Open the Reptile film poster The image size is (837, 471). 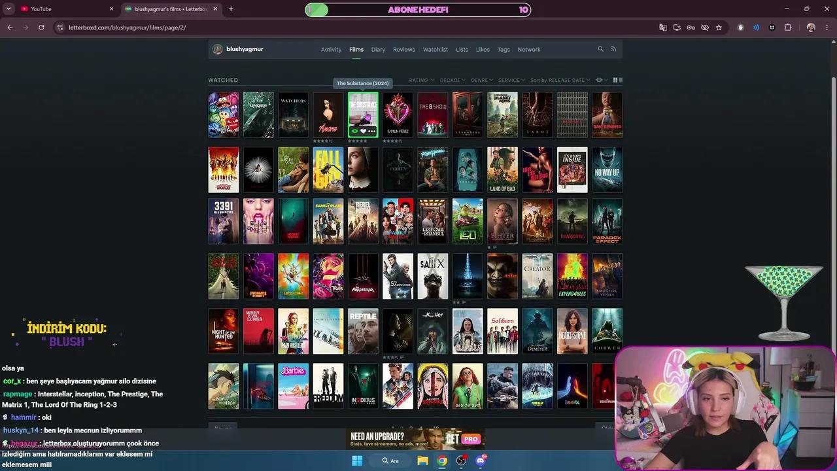point(363,331)
